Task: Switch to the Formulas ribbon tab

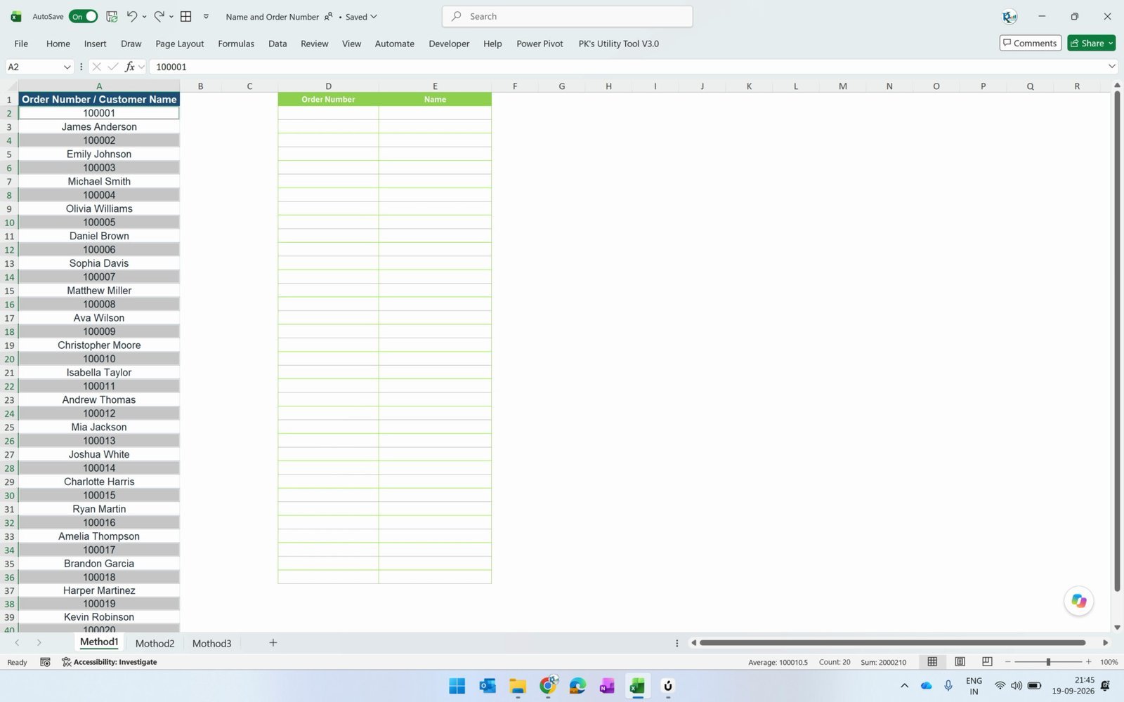Action: 236,44
